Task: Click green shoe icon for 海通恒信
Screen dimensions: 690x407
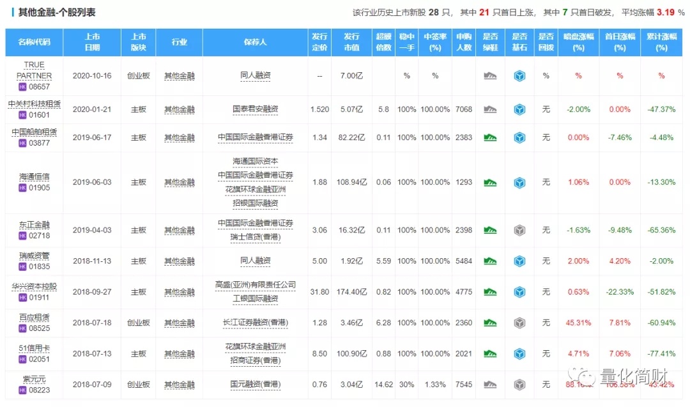Action: click(x=490, y=183)
